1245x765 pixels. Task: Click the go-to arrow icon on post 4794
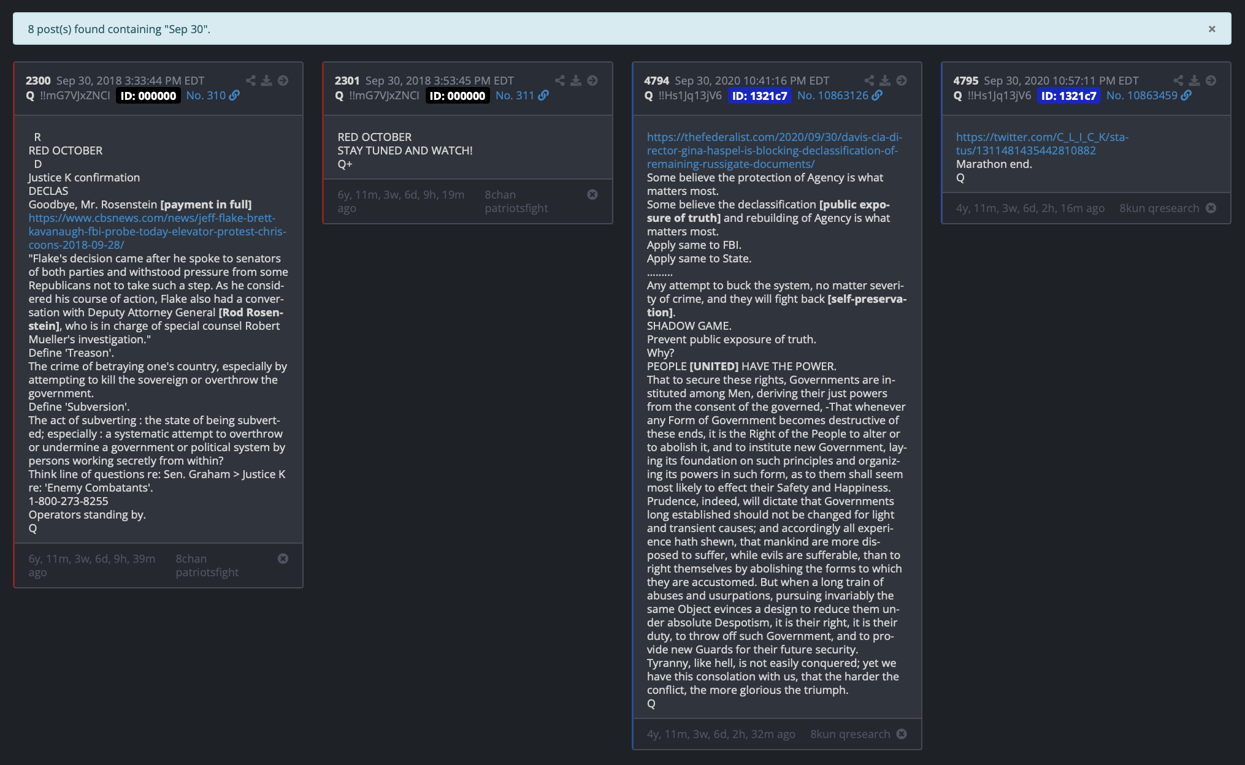click(x=902, y=80)
